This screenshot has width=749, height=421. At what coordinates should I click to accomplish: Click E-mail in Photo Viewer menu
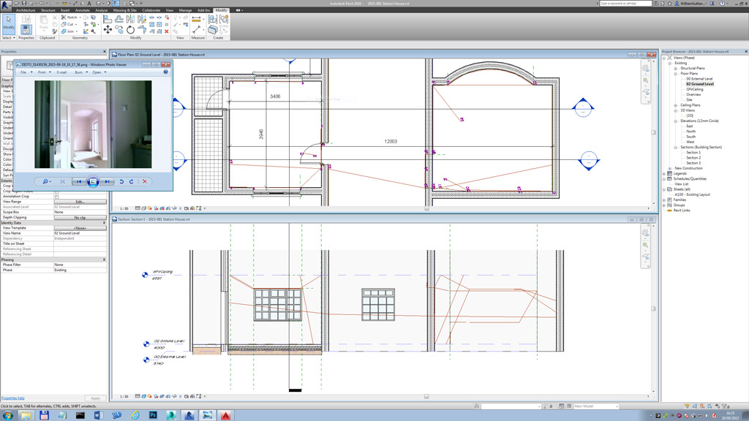[x=61, y=72]
